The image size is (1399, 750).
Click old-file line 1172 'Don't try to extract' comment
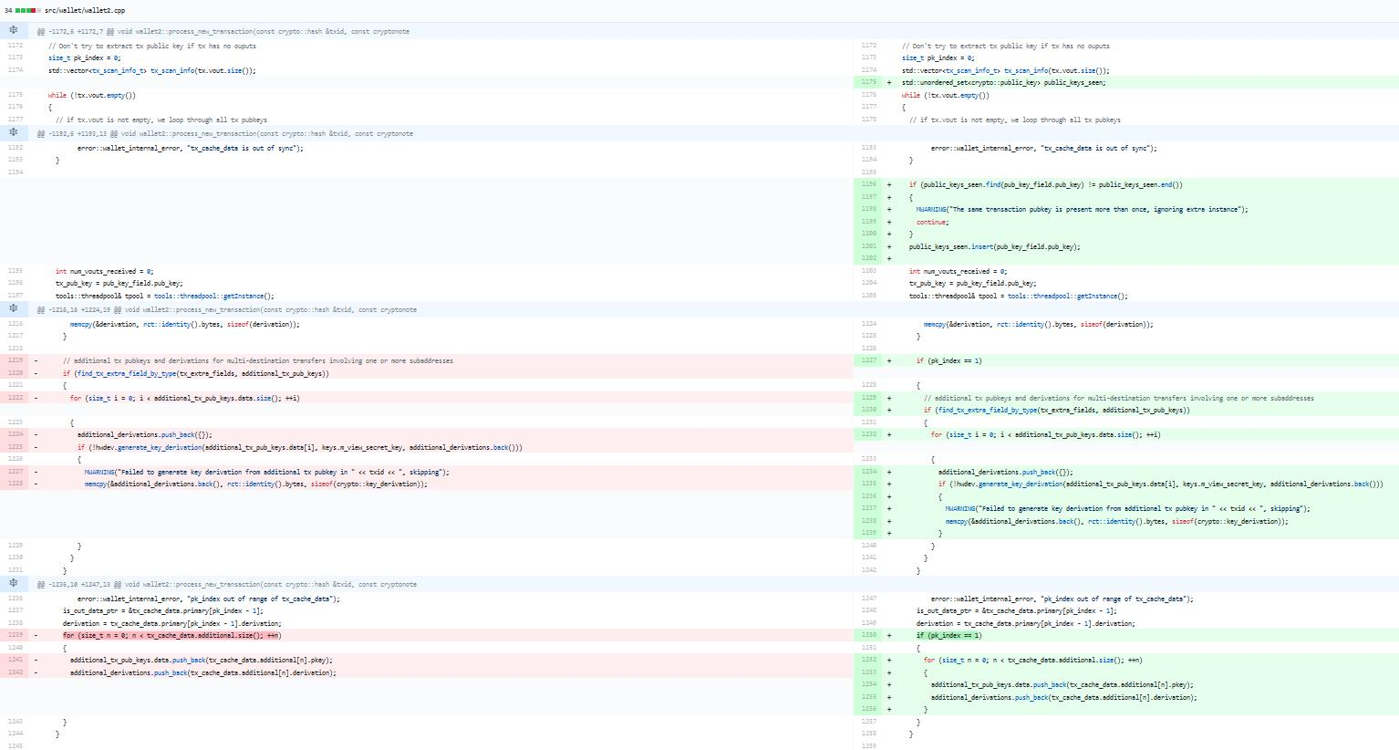[x=152, y=46]
